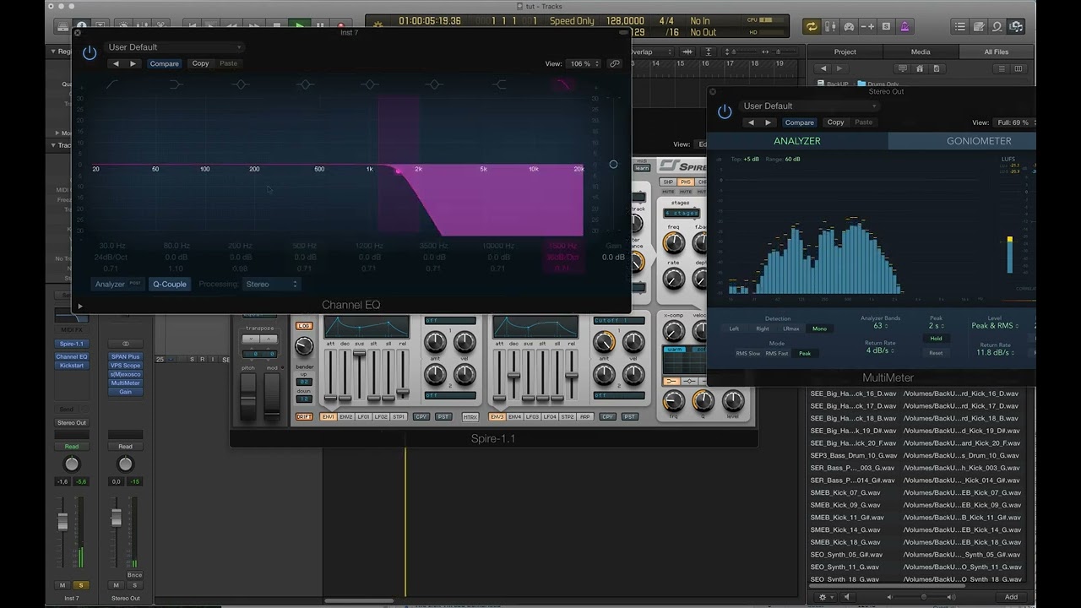Image resolution: width=1081 pixels, height=608 pixels.
Task: Adjust the Inst 7 volume fader
Action: pyautogui.click(x=62, y=521)
